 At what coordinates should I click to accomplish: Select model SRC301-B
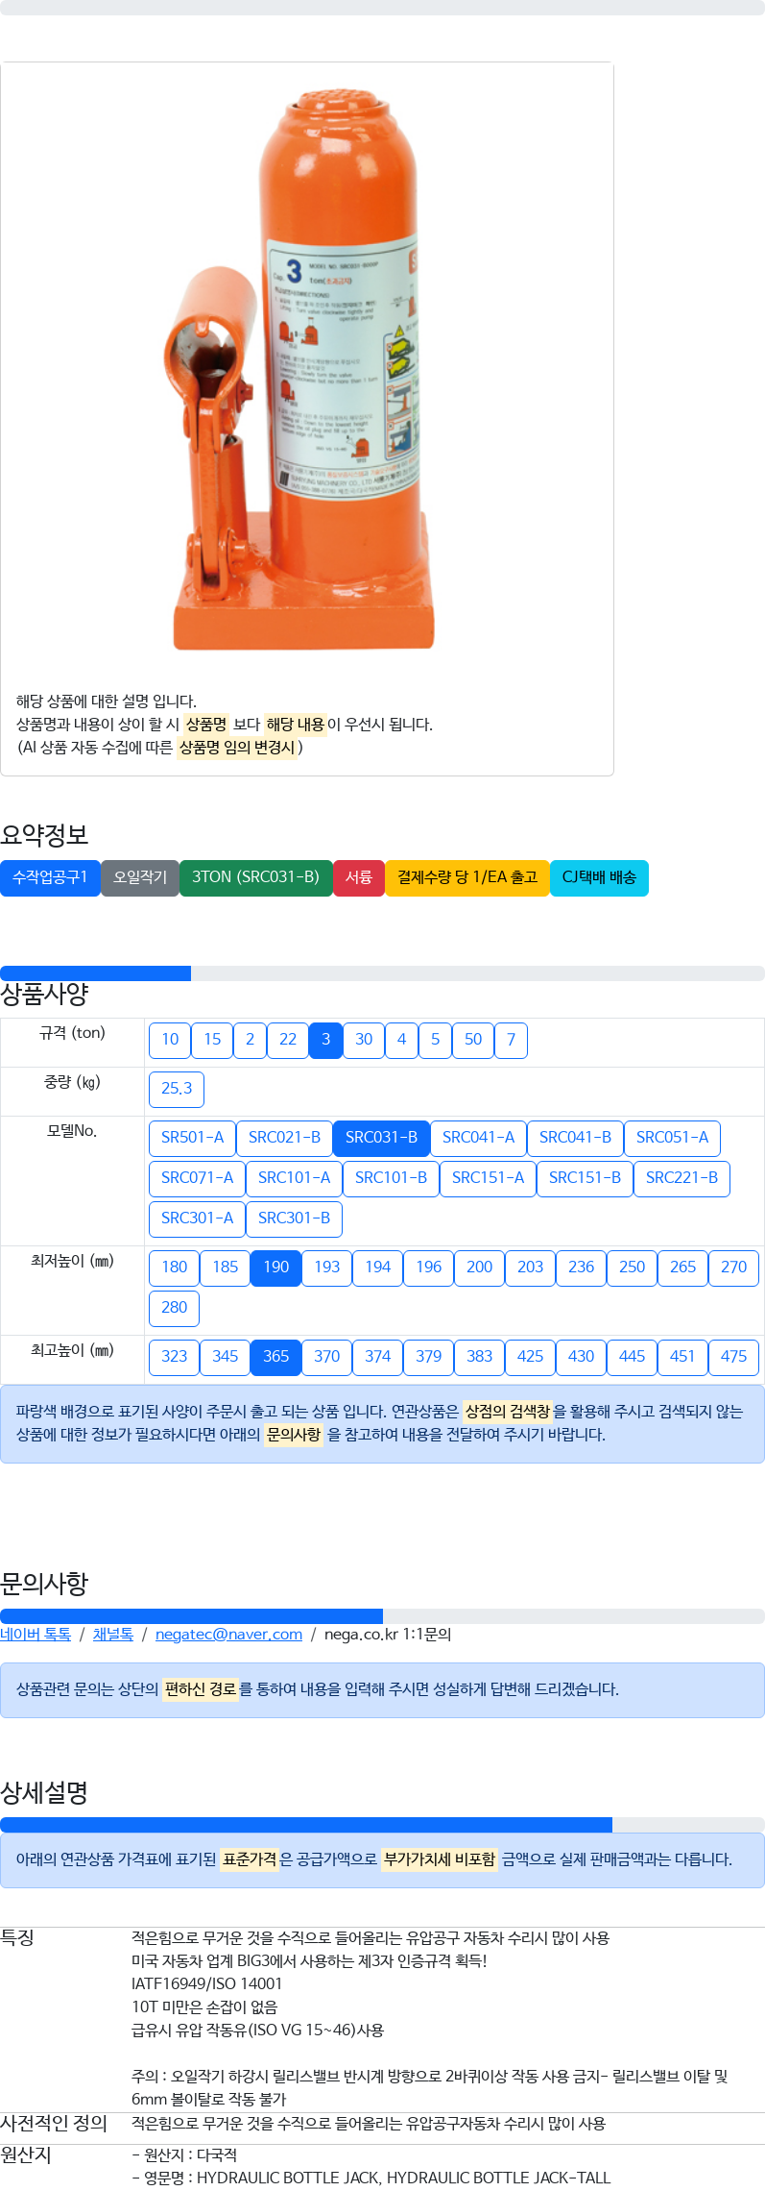pos(294,1219)
